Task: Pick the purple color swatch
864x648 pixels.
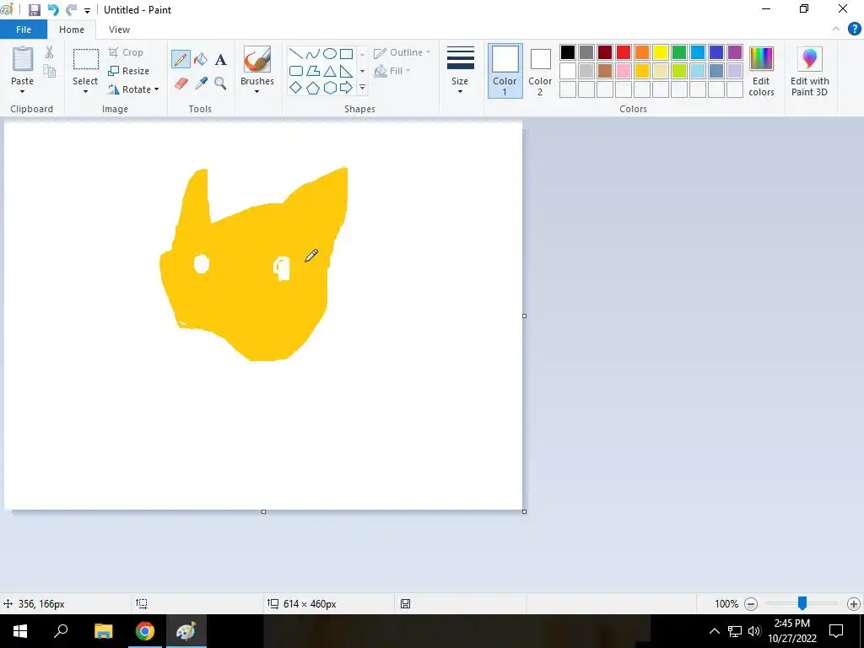Action: 735,52
